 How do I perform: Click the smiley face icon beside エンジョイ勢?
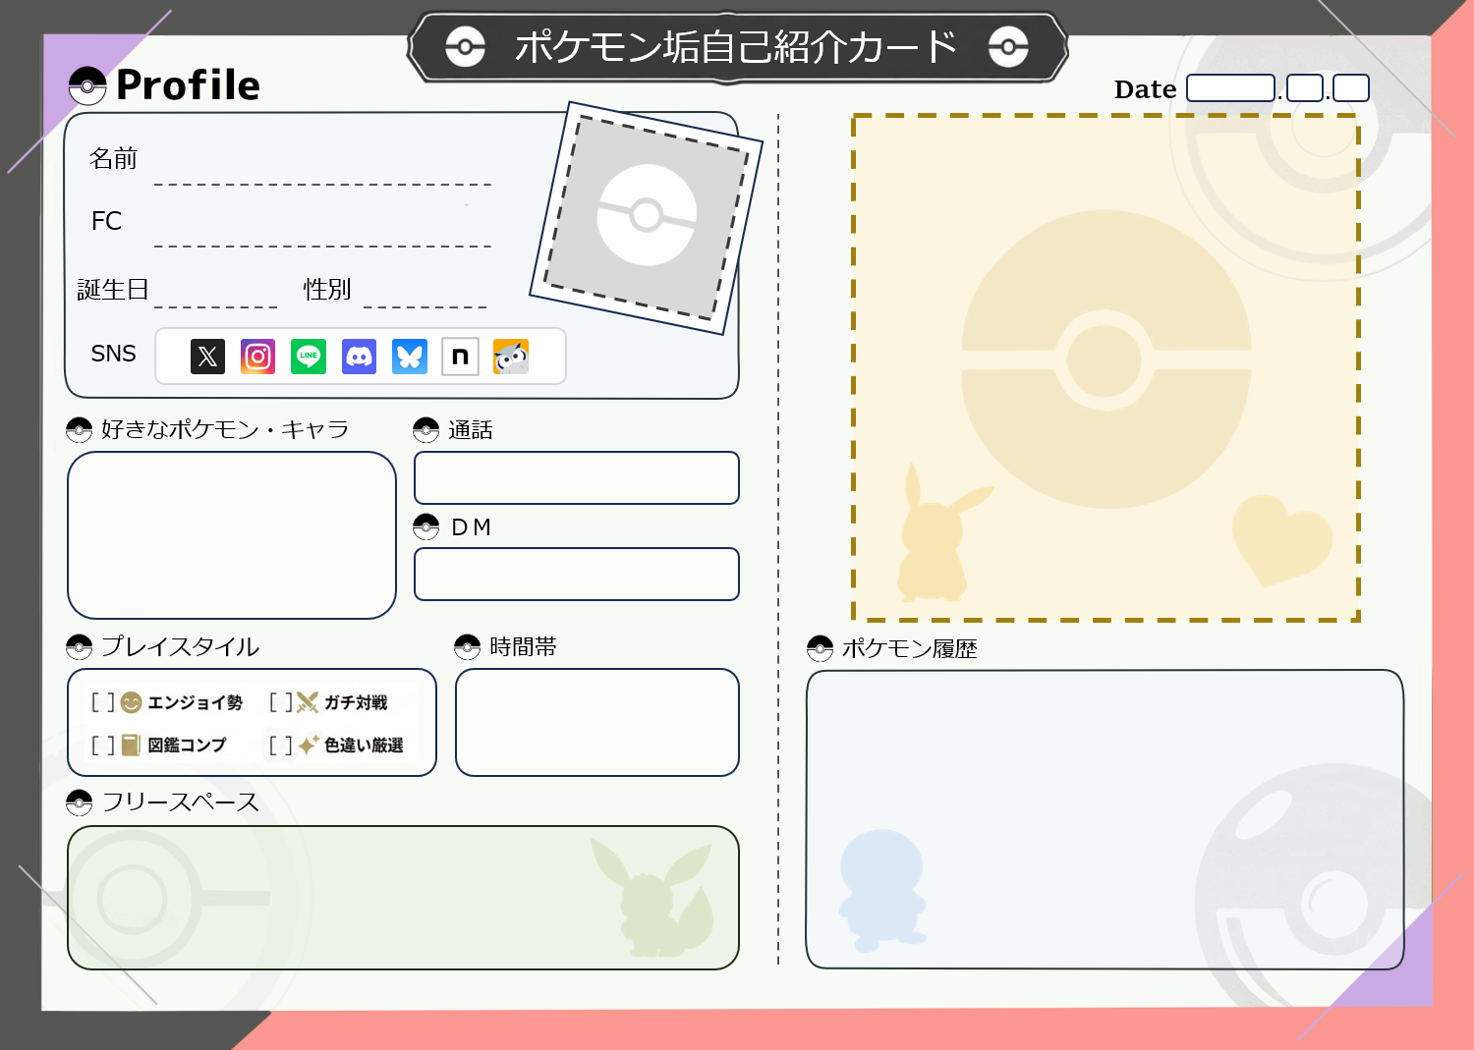click(x=131, y=702)
